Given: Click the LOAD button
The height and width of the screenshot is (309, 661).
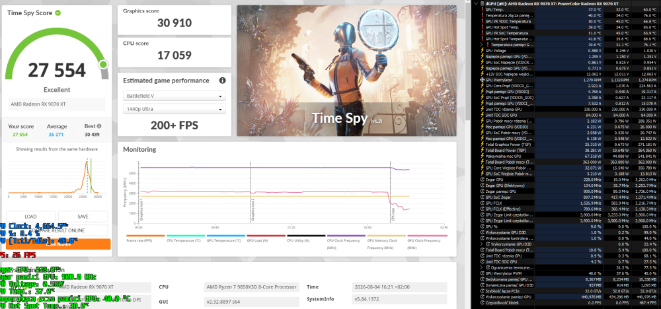Looking at the screenshot, I should (31, 217).
